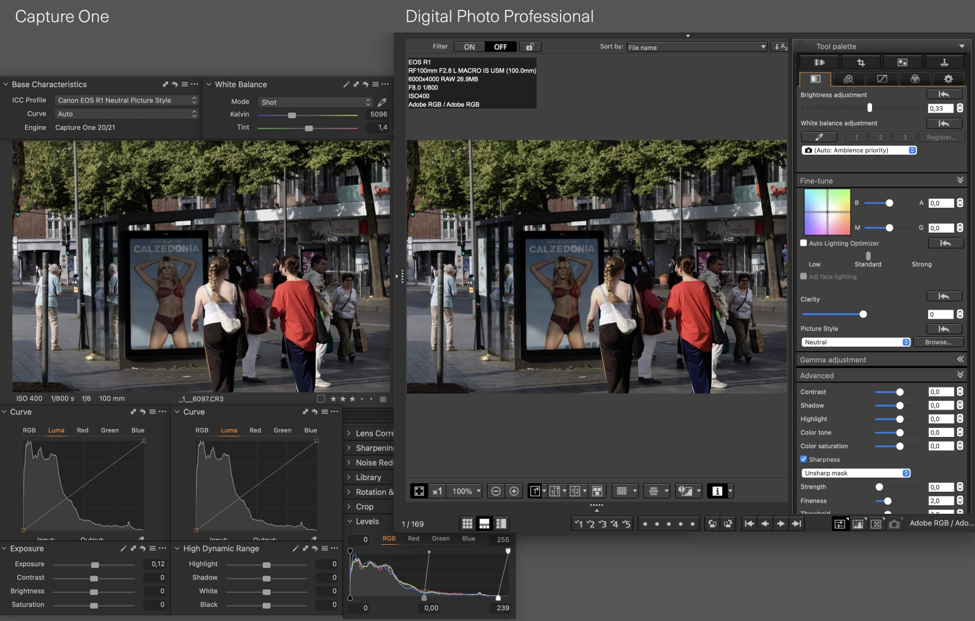Click the white balance picker in Capture One
975x621 pixels.
[x=381, y=102]
